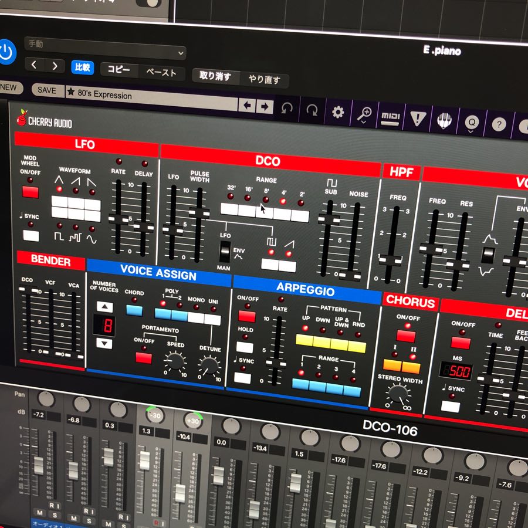Click the SAVE preset button
This screenshot has width=528, height=528.
47,90
